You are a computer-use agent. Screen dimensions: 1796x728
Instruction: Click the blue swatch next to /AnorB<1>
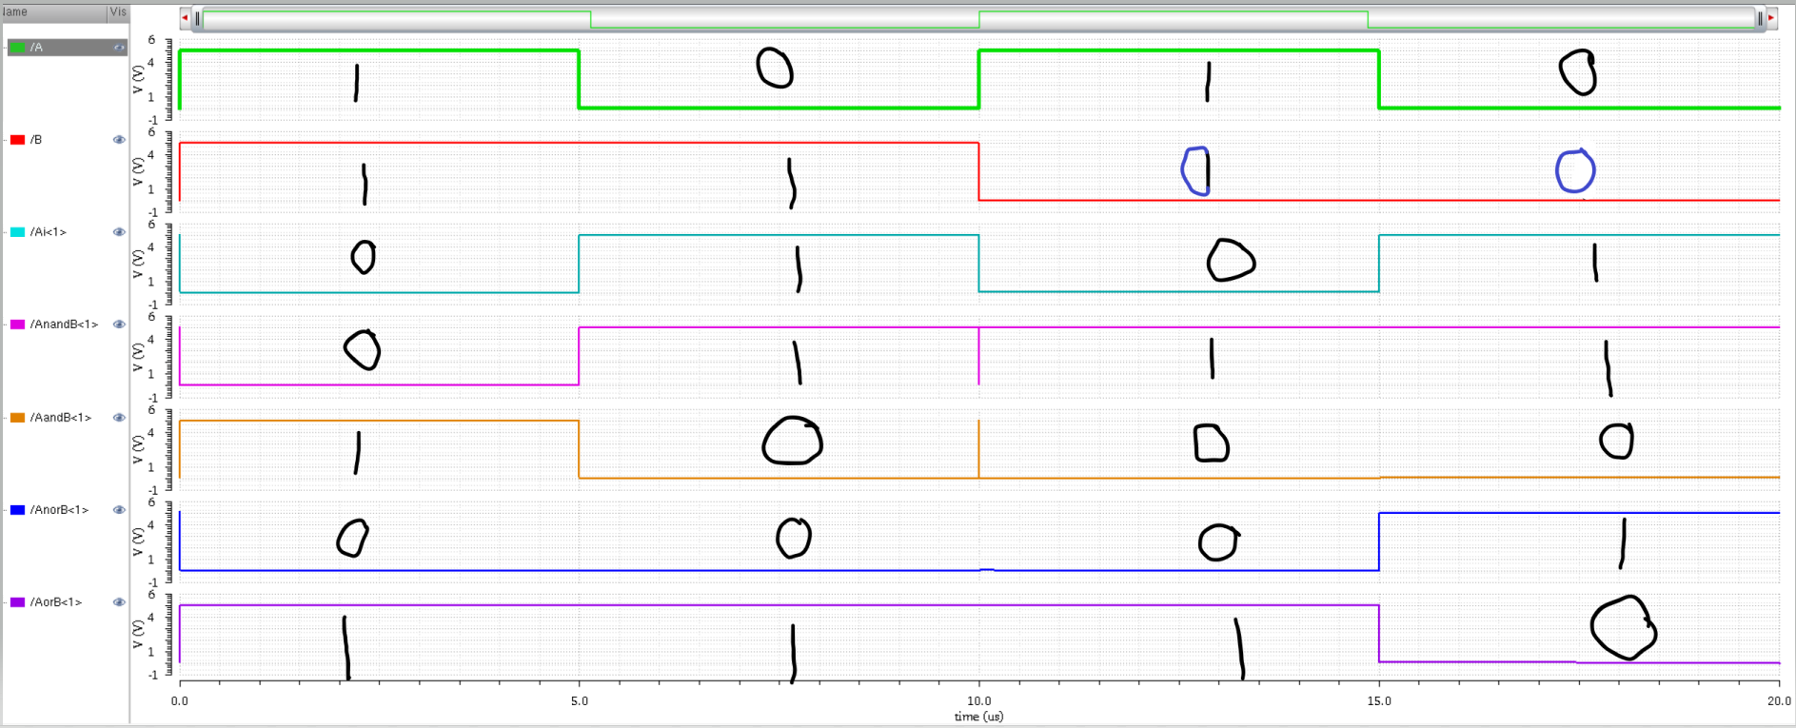(x=17, y=510)
